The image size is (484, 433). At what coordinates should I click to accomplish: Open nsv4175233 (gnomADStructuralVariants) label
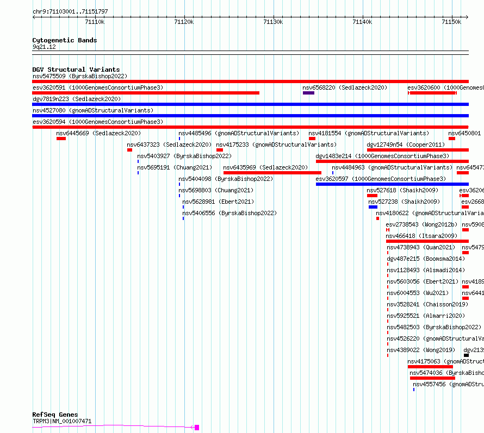(276, 145)
